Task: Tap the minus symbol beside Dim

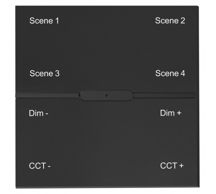Action: pyautogui.click(x=47, y=114)
